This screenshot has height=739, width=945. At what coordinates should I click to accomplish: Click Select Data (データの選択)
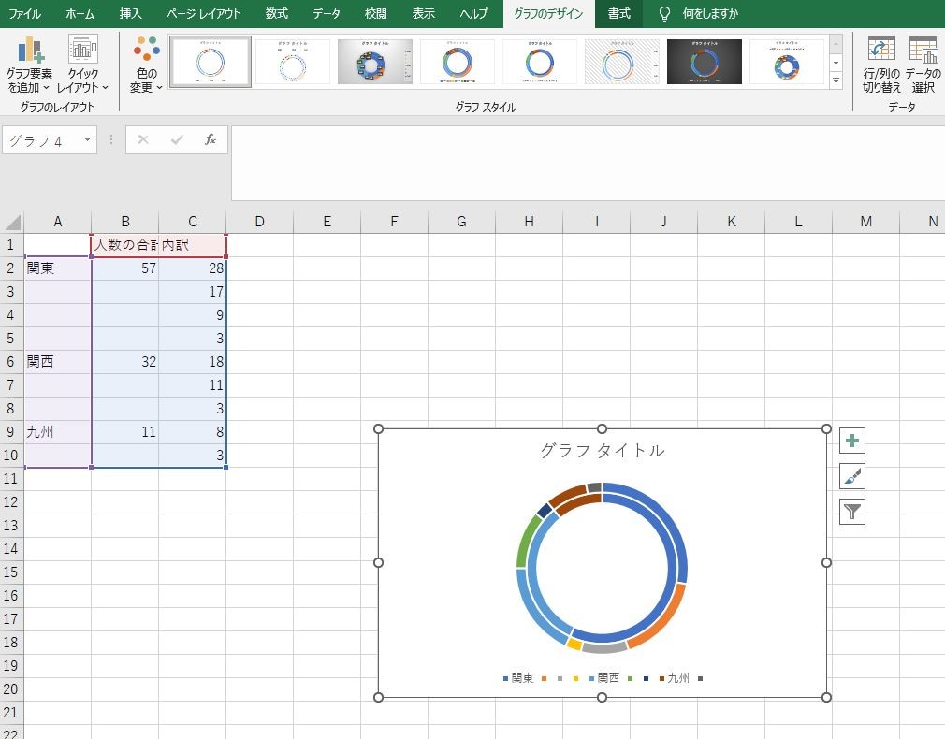tap(923, 64)
